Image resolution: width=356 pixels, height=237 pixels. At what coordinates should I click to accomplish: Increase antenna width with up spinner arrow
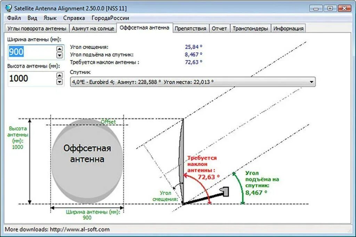59,49
